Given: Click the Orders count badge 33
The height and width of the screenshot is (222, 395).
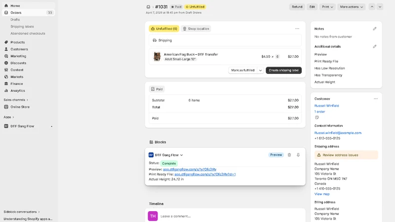Looking at the screenshot, I should (x=50, y=13).
